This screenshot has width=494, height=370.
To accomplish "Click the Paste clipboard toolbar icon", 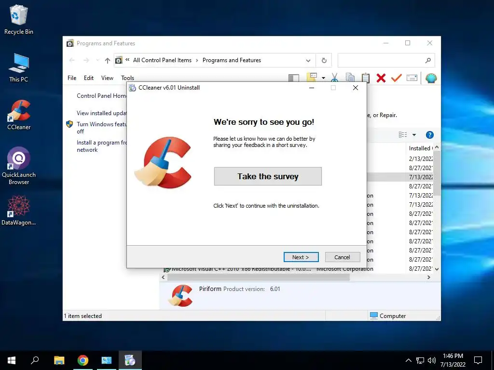I will click(366, 78).
